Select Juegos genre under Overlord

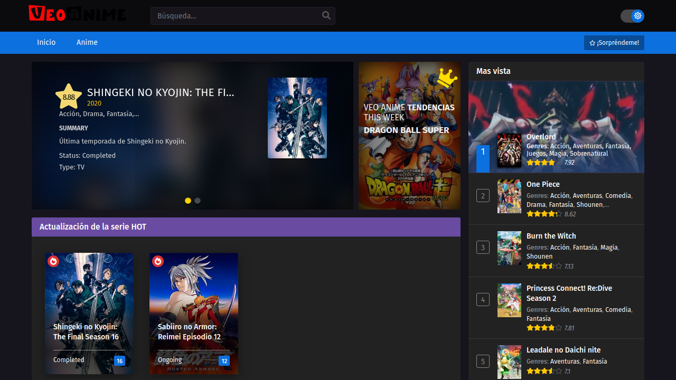tap(536, 154)
